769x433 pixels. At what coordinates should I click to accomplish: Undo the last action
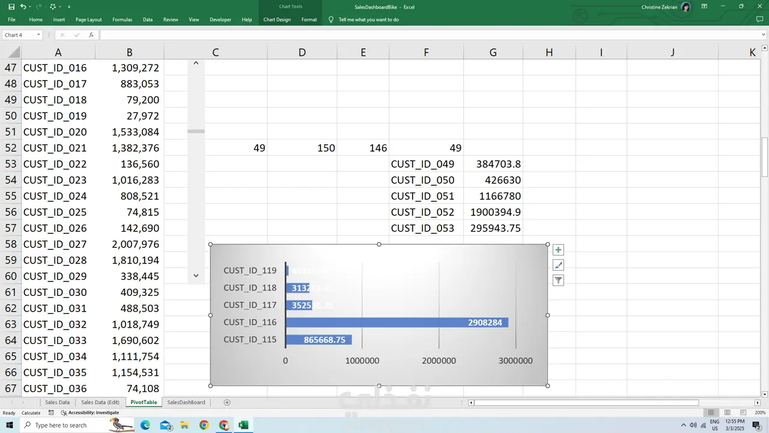tap(23, 7)
